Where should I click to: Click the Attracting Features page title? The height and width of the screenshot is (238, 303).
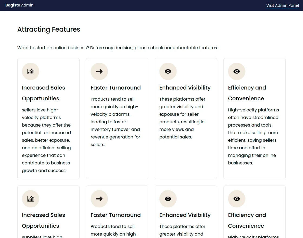49,29
